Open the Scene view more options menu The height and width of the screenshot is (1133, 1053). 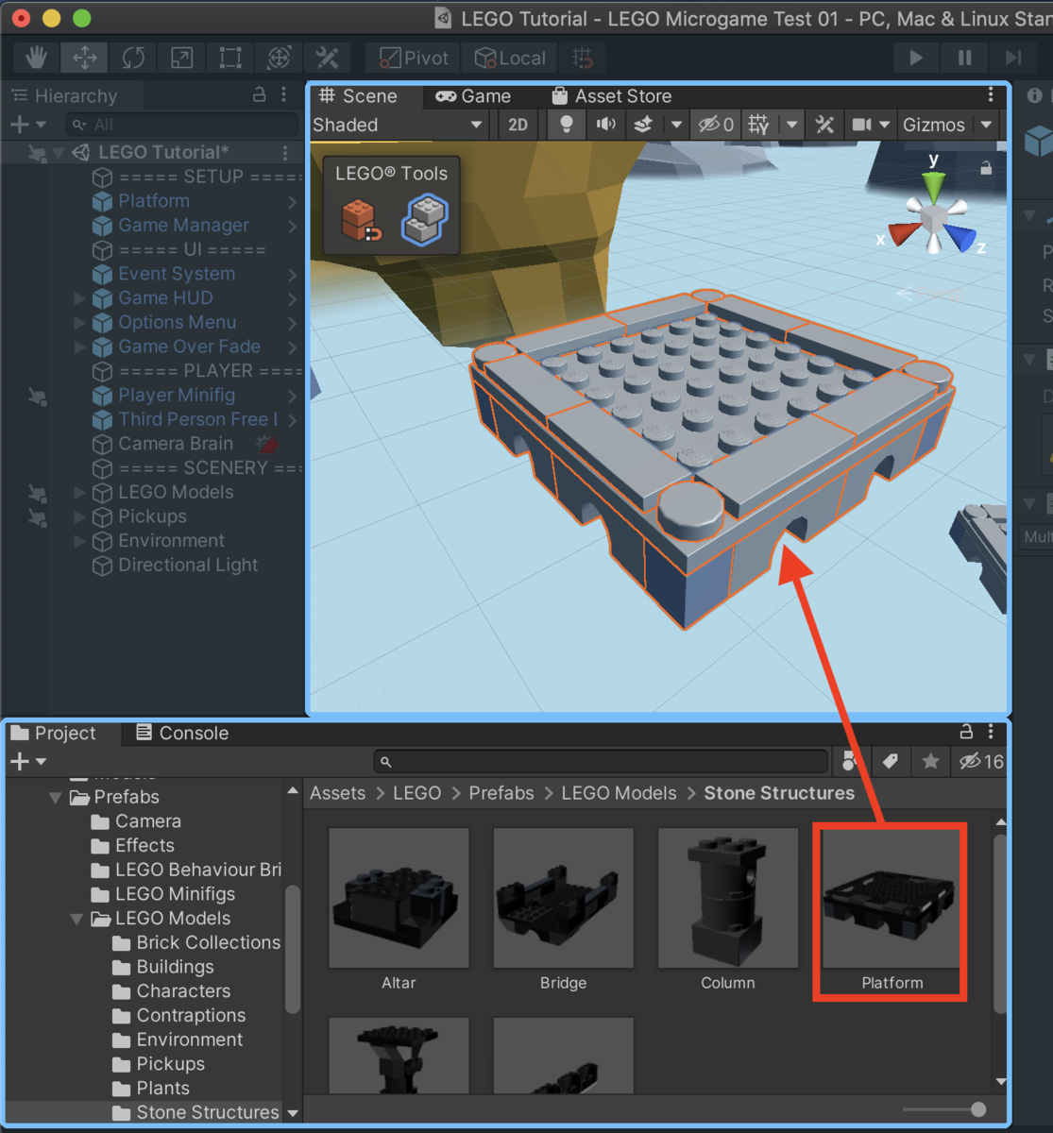[x=990, y=94]
